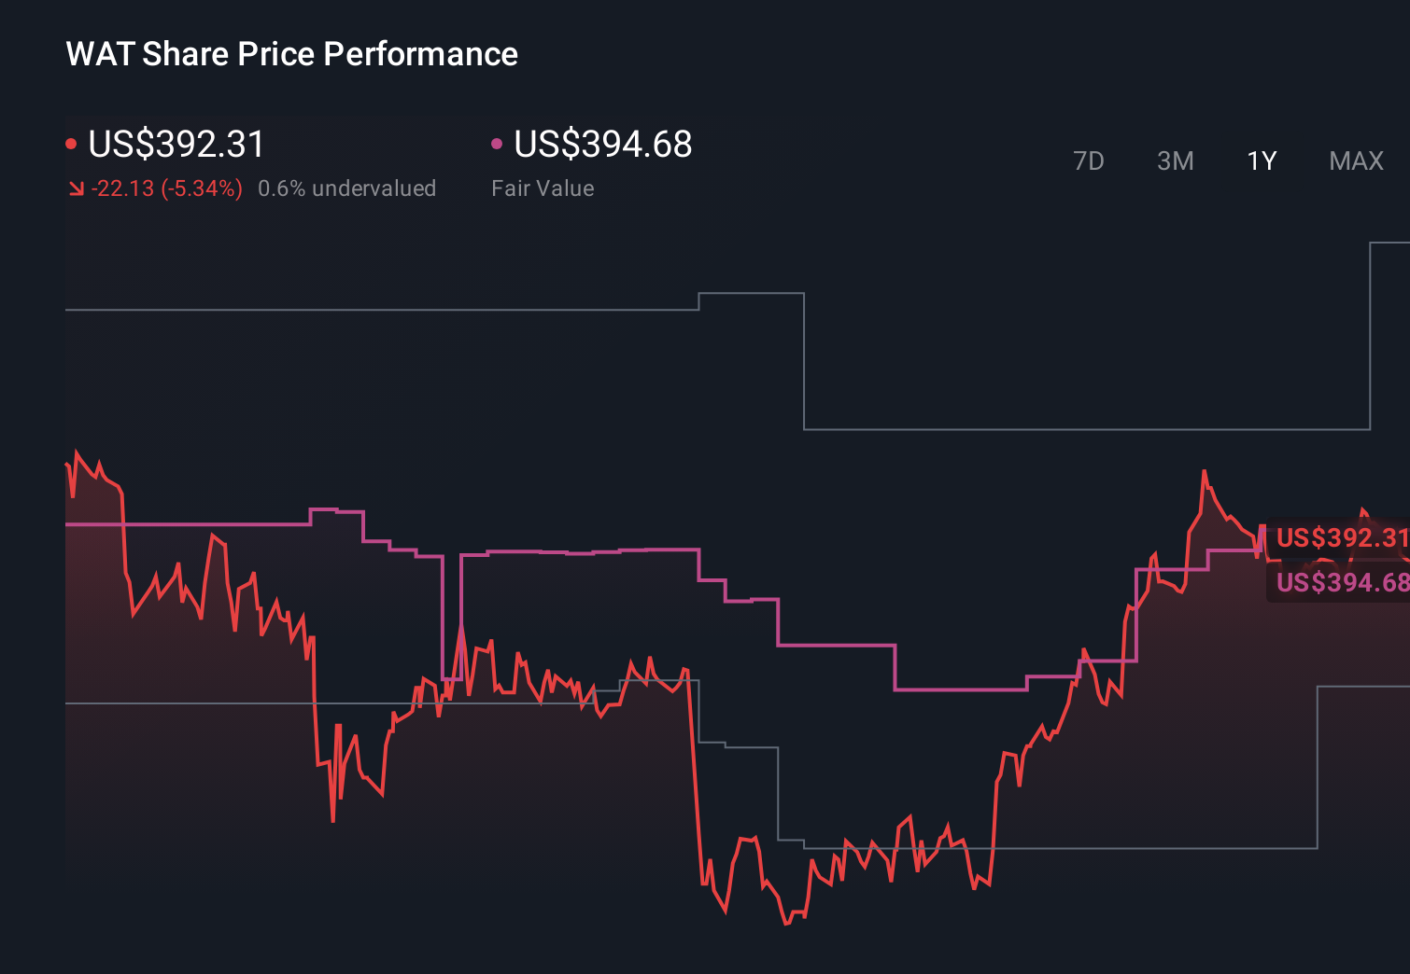Image resolution: width=1410 pixels, height=974 pixels.
Task: Click the 'WAT Share Price Performance' title
Action: [291, 53]
